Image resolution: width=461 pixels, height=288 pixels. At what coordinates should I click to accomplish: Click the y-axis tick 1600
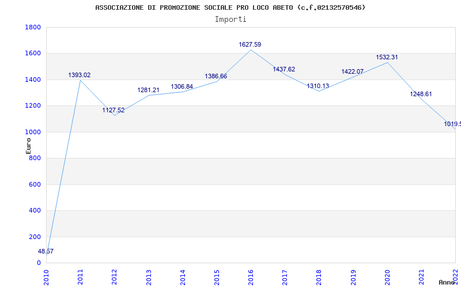click(33, 54)
